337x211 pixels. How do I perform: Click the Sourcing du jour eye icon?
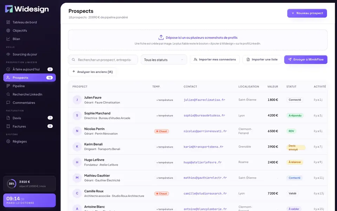[8, 54]
